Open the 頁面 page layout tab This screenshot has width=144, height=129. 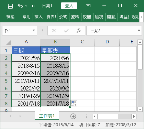point(51,17)
